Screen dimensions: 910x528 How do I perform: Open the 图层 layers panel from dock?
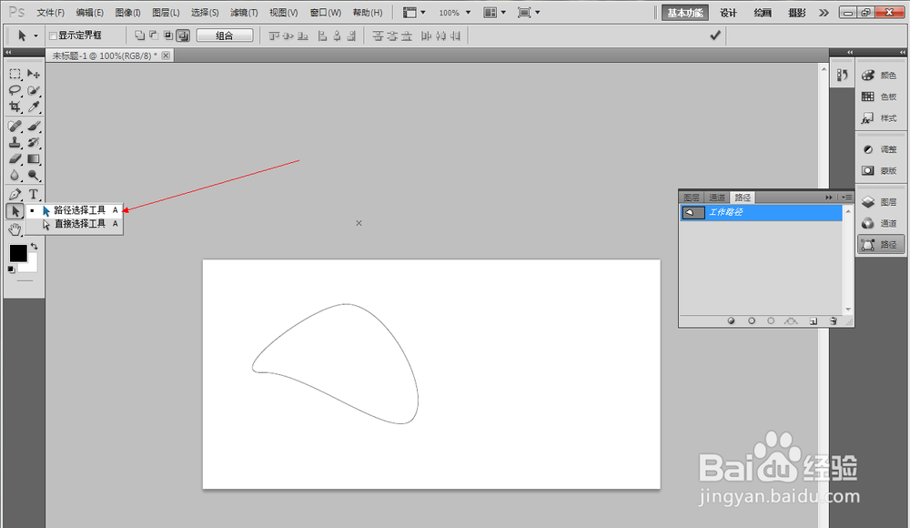tap(880, 202)
